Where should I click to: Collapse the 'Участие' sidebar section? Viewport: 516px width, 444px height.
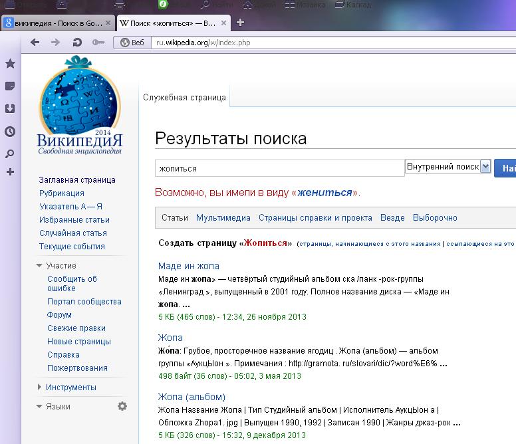[39, 266]
